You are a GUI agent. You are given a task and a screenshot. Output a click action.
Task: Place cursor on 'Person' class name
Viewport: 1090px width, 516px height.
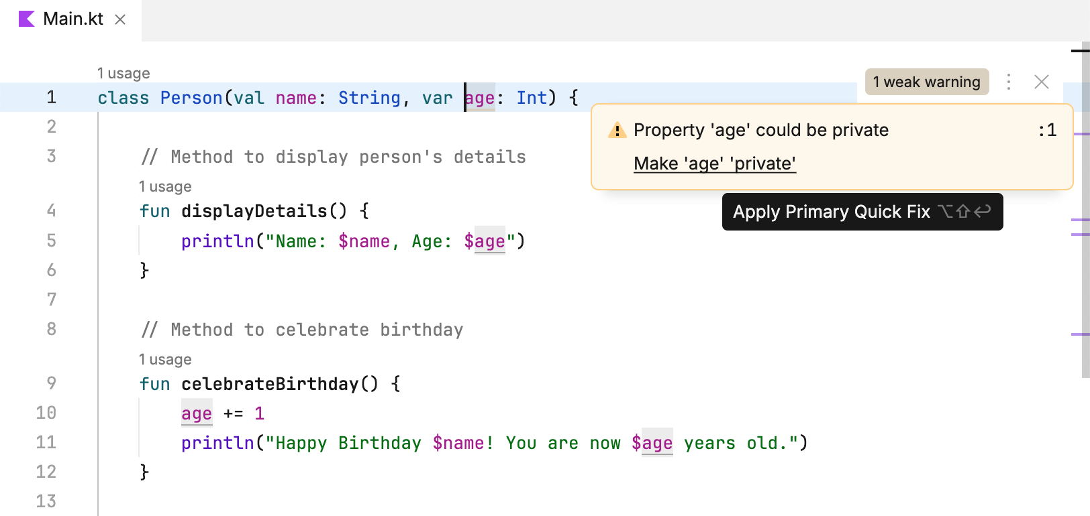(x=191, y=98)
